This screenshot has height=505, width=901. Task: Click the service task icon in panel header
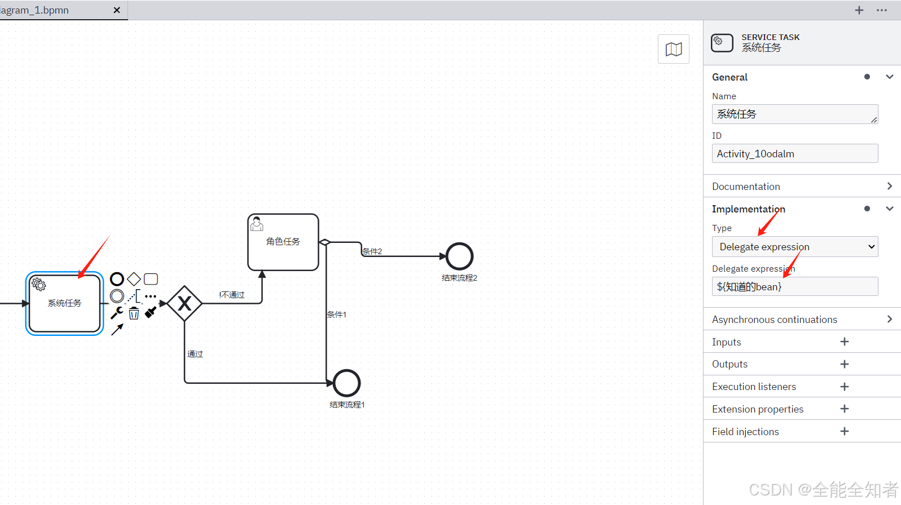[722, 43]
